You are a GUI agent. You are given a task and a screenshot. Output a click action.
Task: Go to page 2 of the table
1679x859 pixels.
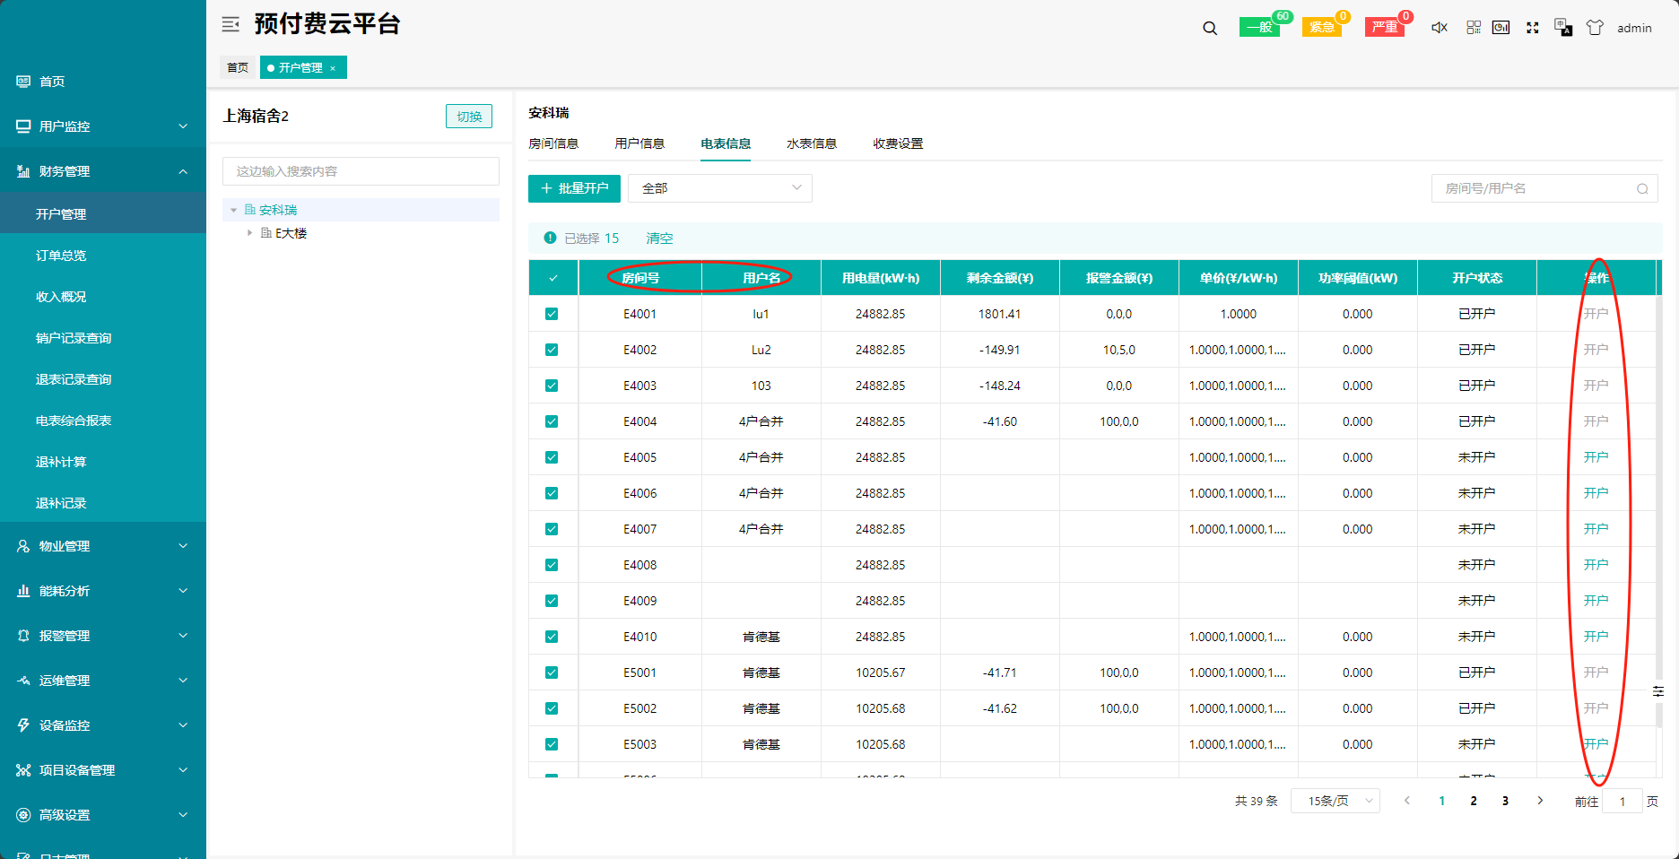coord(1474,801)
